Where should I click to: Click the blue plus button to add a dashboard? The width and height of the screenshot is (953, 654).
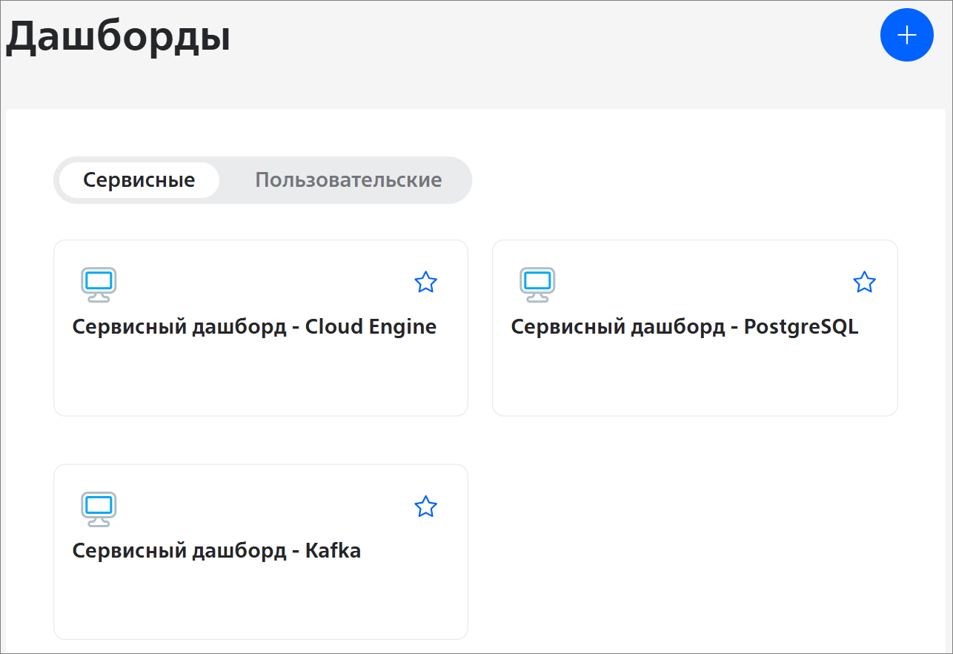tap(906, 35)
